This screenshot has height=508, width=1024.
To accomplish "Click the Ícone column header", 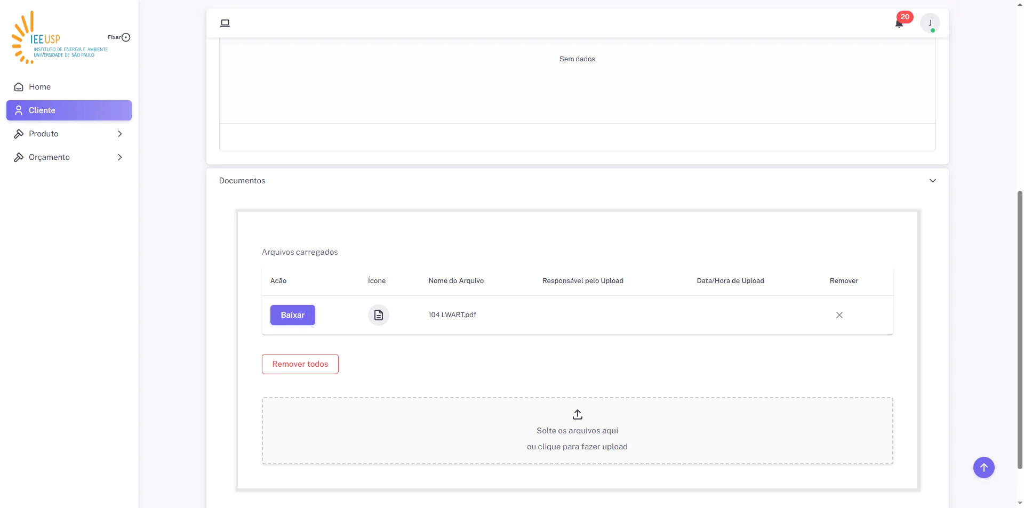I will point(377,281).
